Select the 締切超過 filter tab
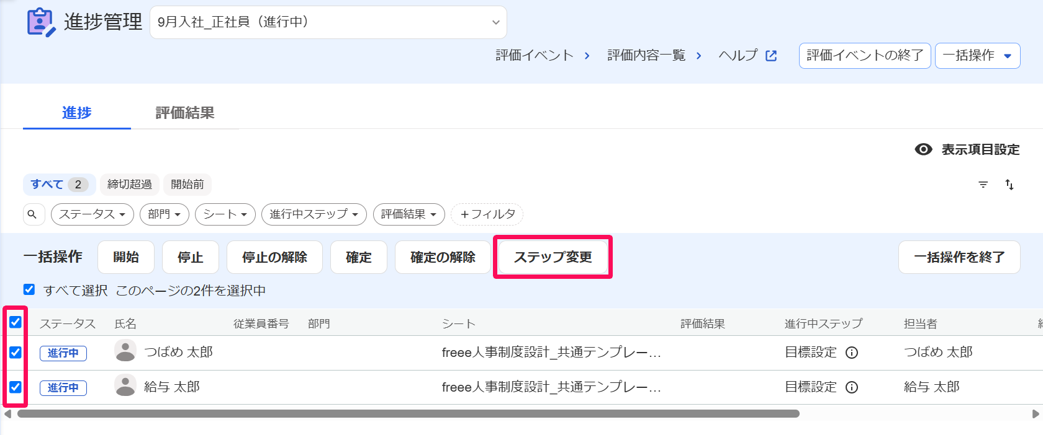This screenshot has height=435, width=1043. point(130,185)
